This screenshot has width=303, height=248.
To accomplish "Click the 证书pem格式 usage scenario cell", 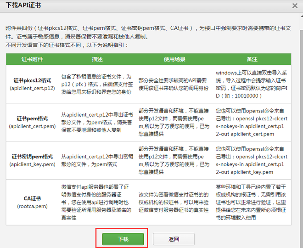I will (x=174, y=122).
